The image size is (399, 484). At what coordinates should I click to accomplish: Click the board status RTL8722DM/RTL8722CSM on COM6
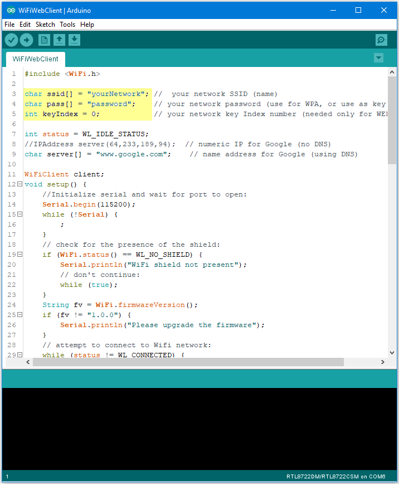[x=336, y=476]
